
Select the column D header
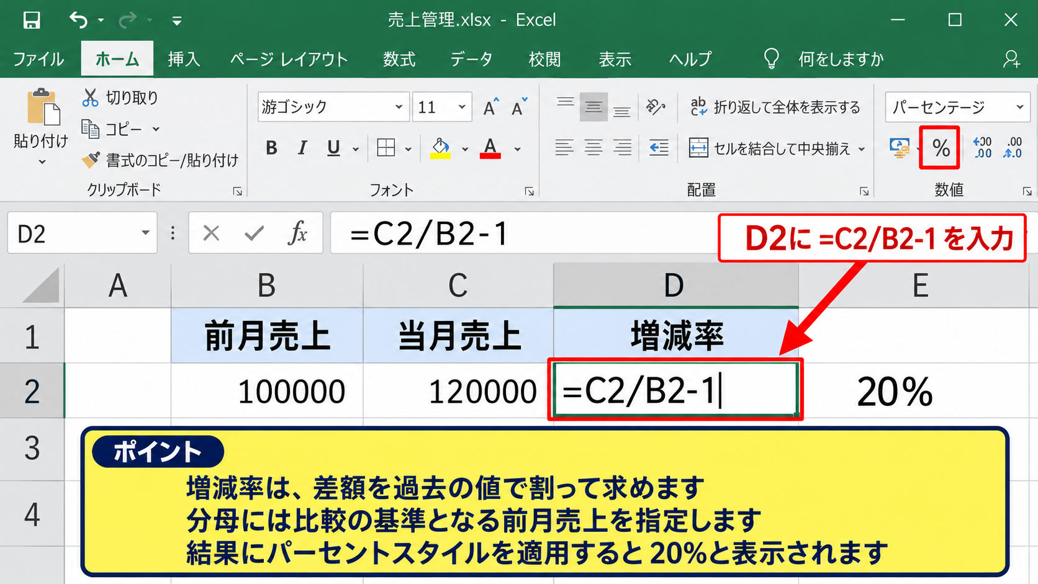[x=675, y=286]
